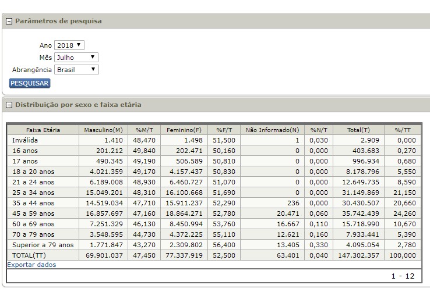Collapse the Parâmetros de pesquisa panel
430x292 pixels.
click(x=9, y=22)
